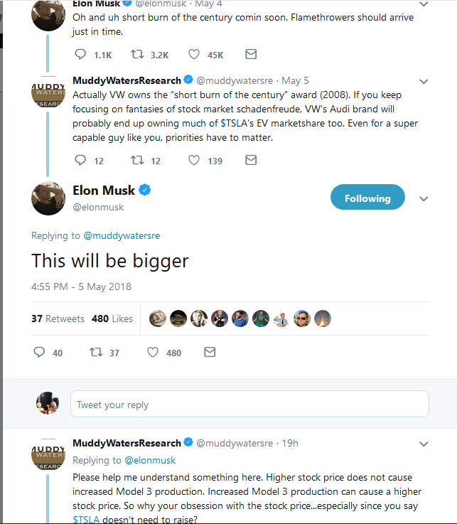This screenshot has width=457, height=524.
Task: Send flamethrower tweet via direct message
Action: pos(251,54)
